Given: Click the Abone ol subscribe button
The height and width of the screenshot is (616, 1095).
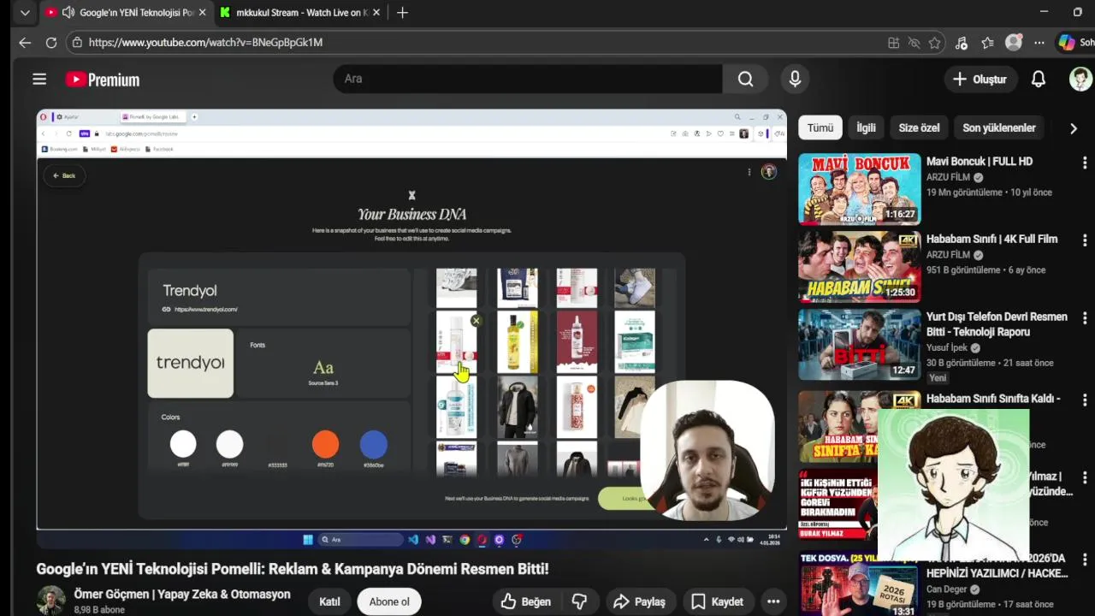Looking at the screenshot, I should coord(389,601).
